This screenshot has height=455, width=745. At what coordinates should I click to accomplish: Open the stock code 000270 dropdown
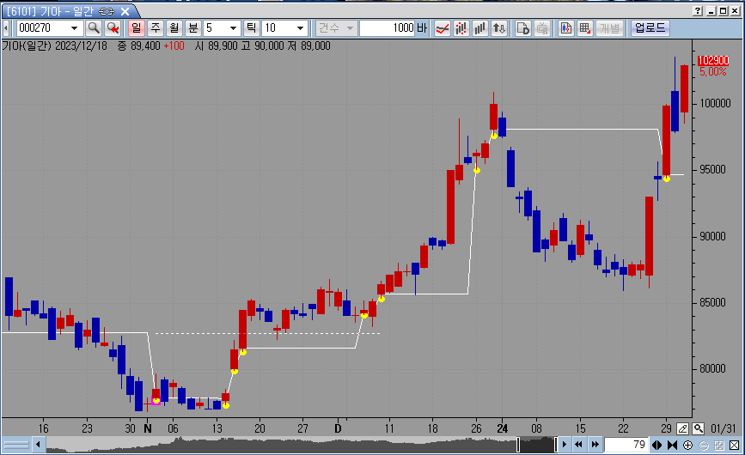(x=74, y=28)
